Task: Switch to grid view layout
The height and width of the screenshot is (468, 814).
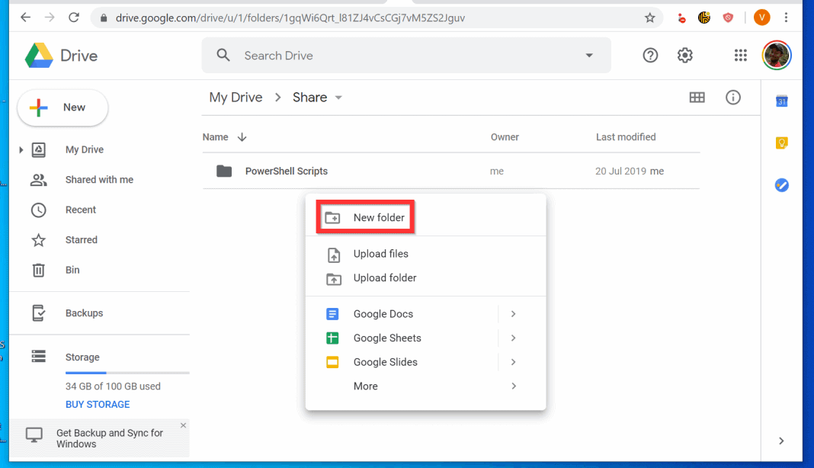Action: pos(697,97)
